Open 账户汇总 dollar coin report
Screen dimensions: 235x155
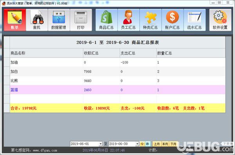pos(172,20)
